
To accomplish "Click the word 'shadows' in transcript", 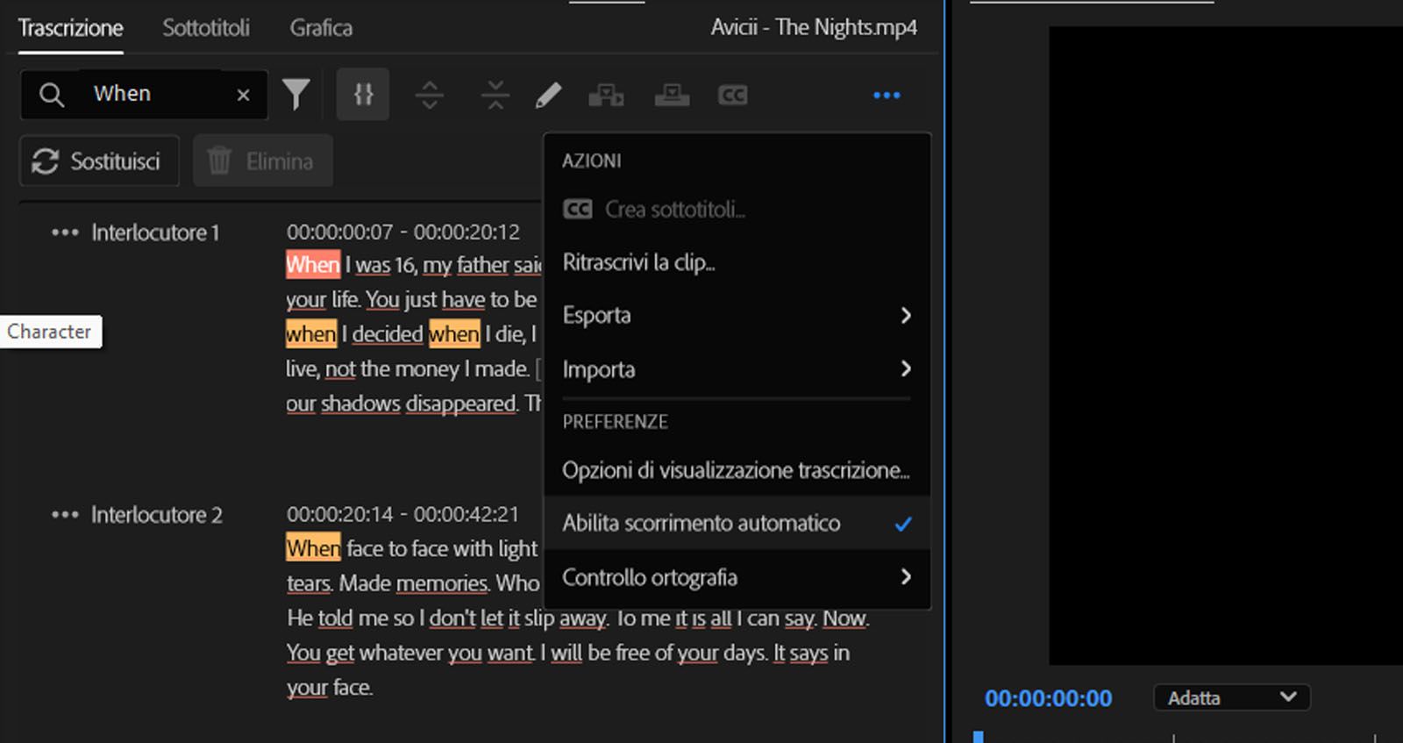I will point(360,404).
